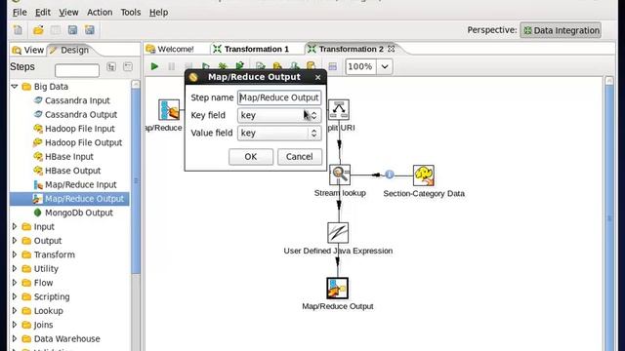Click the show results grid icon
Screen dimensions: 625x351
332,66
